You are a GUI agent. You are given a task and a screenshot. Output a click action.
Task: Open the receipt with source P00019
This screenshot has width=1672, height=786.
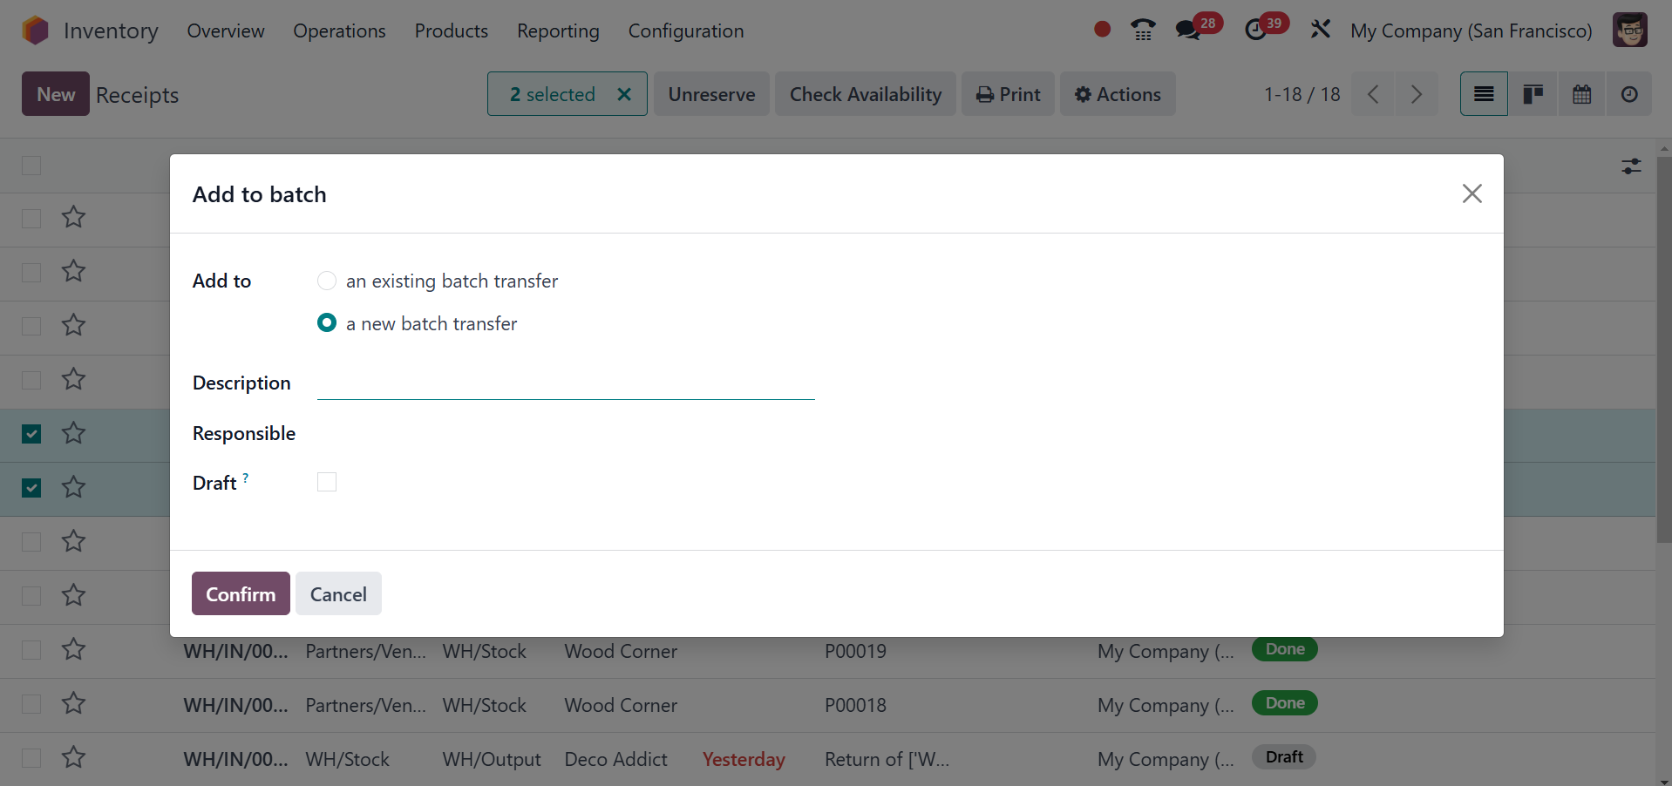[x=855, y=651]
